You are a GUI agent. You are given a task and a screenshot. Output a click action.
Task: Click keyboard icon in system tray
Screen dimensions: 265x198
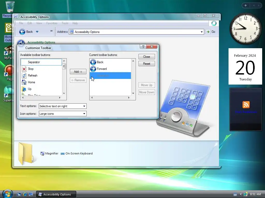coord(235,194)
